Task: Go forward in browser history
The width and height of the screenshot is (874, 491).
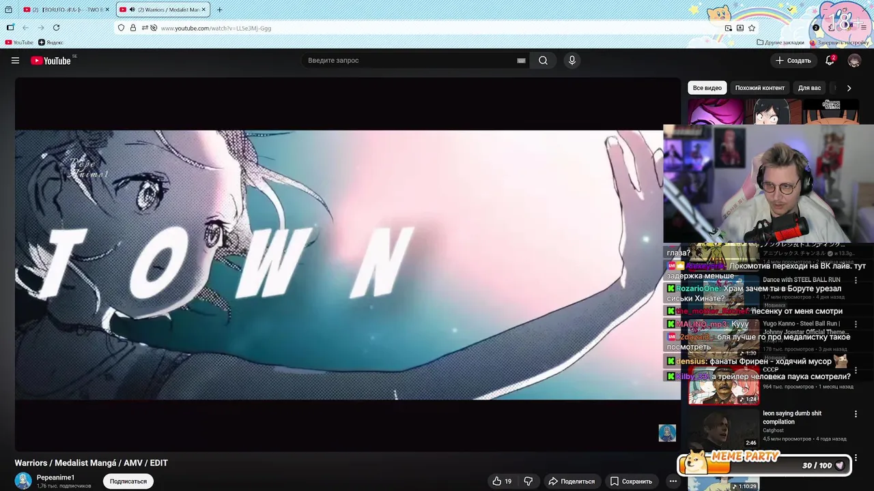Action: coord(41,28)
